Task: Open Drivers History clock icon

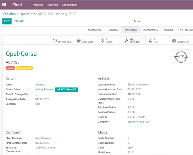Action: pyautogui.click(x=55, y=41)
